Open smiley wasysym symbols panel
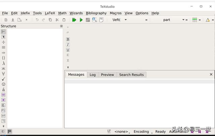 click(x=3, y=84)
